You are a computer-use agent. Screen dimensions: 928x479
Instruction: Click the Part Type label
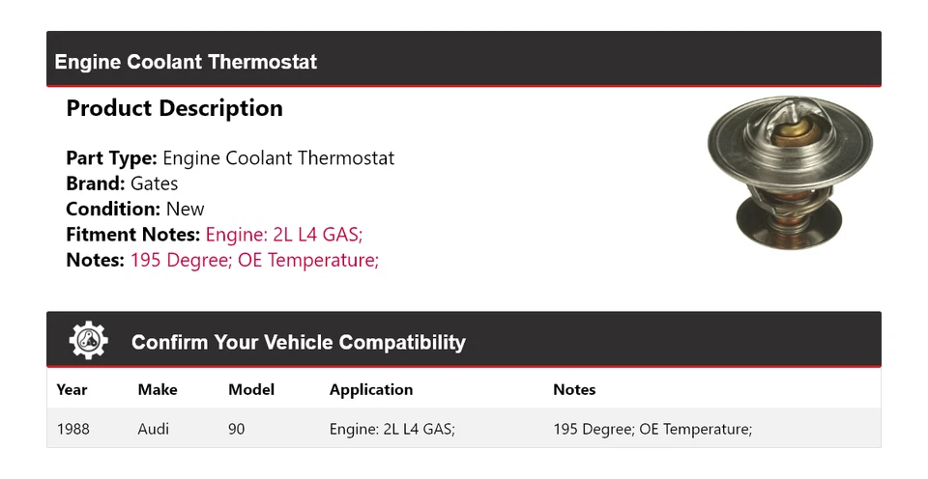tap(111, 158)
